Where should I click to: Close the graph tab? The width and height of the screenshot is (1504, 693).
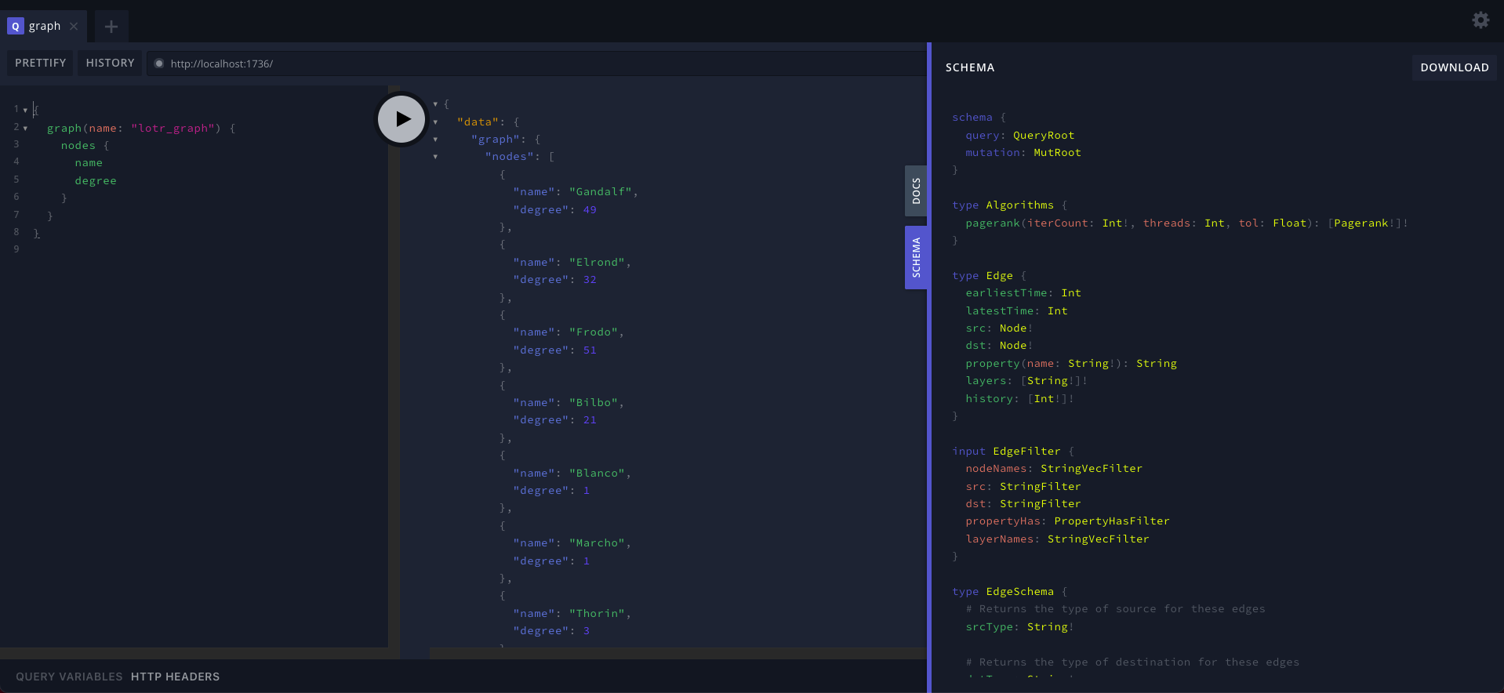(74, 26)
